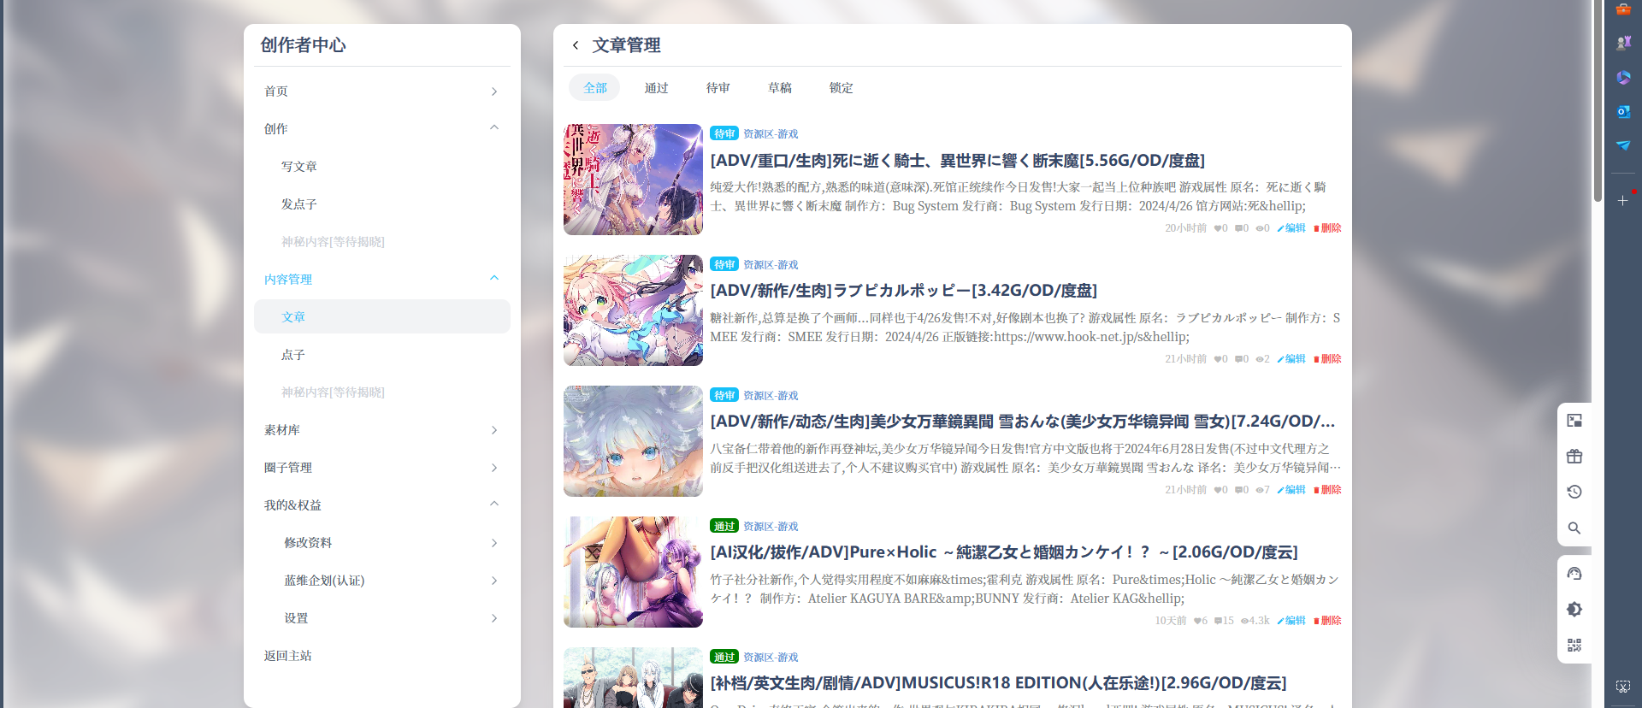Collapse the 内容管理 section

(x=493, y=279)
